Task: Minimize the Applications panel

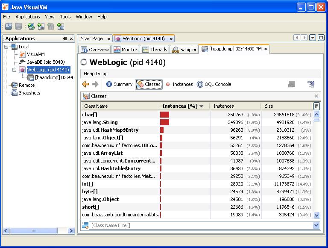Action: (x=65, y=38)
